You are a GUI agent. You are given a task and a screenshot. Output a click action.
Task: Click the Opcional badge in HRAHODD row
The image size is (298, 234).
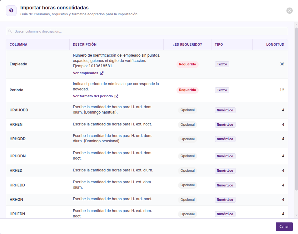pyautogui.click(x=187, y=110)
